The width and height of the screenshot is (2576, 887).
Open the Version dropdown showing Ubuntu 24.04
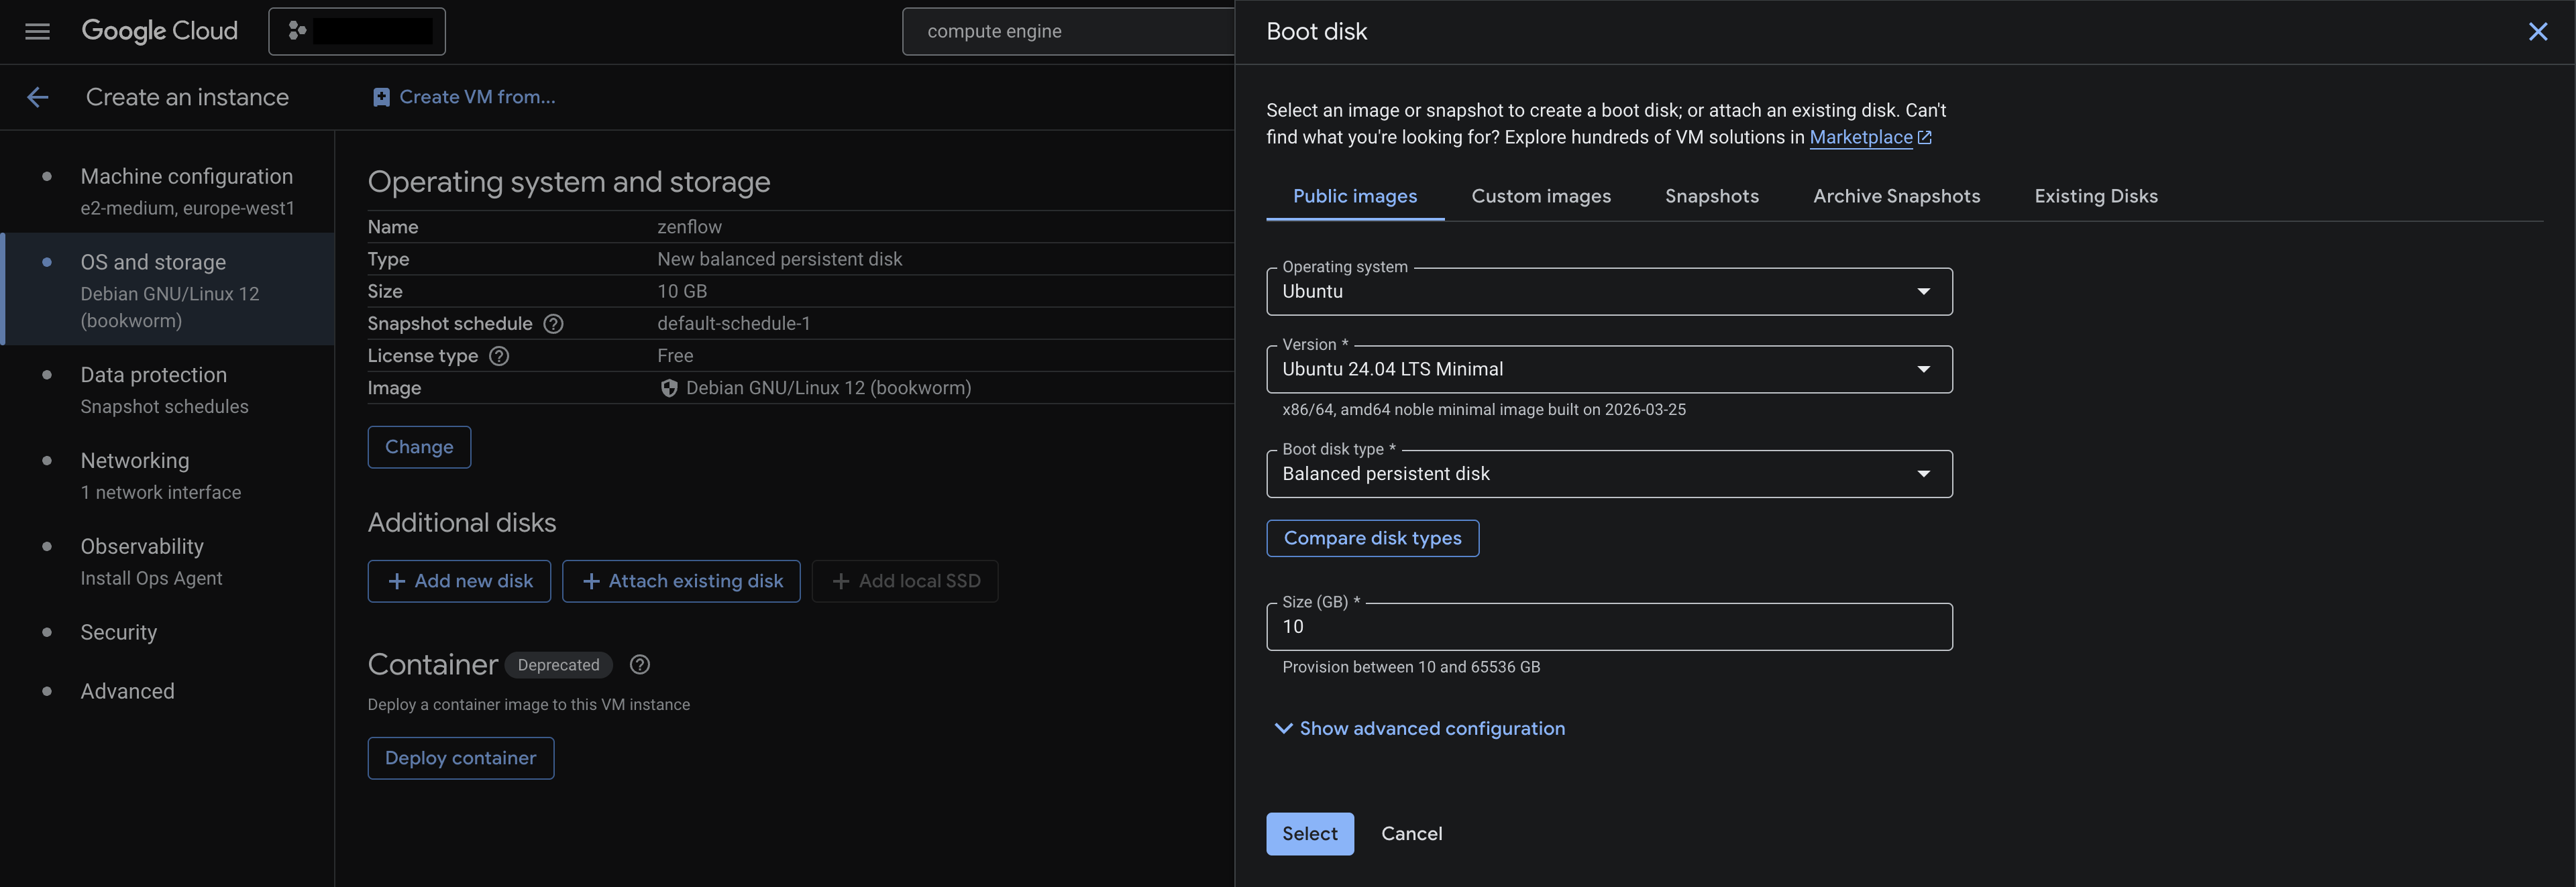click(x=1609, y=369)
